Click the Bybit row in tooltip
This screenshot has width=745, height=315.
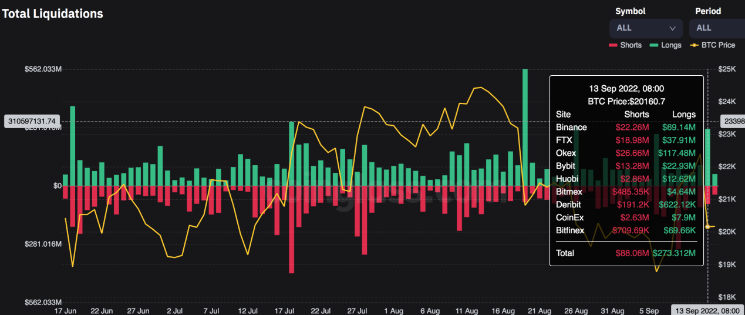coord(626,166)
